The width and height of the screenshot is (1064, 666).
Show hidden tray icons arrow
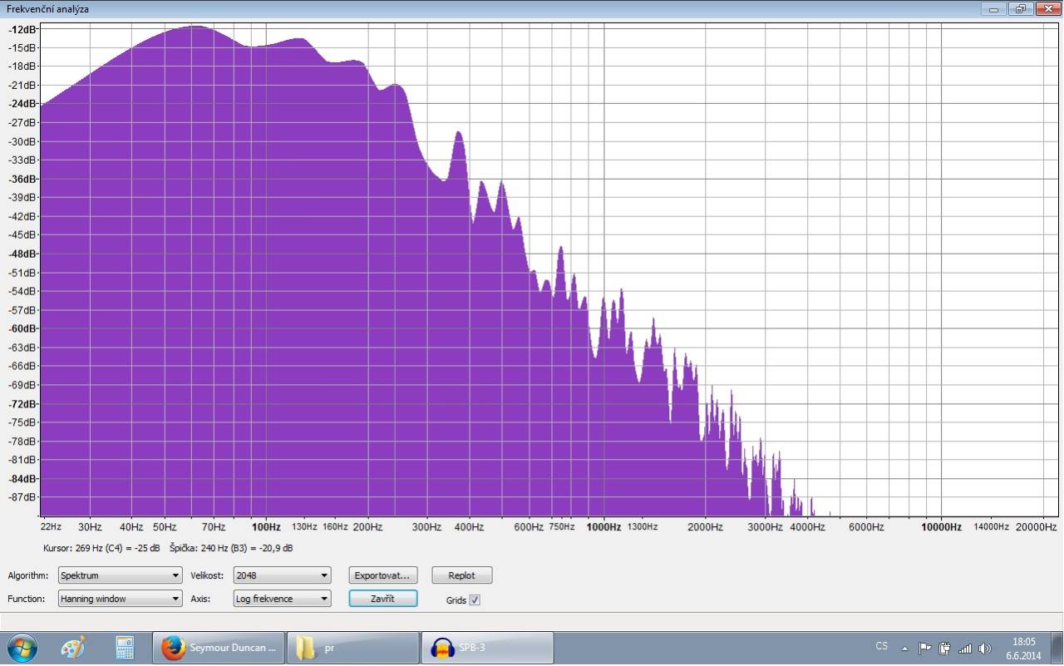pos(905,648)
